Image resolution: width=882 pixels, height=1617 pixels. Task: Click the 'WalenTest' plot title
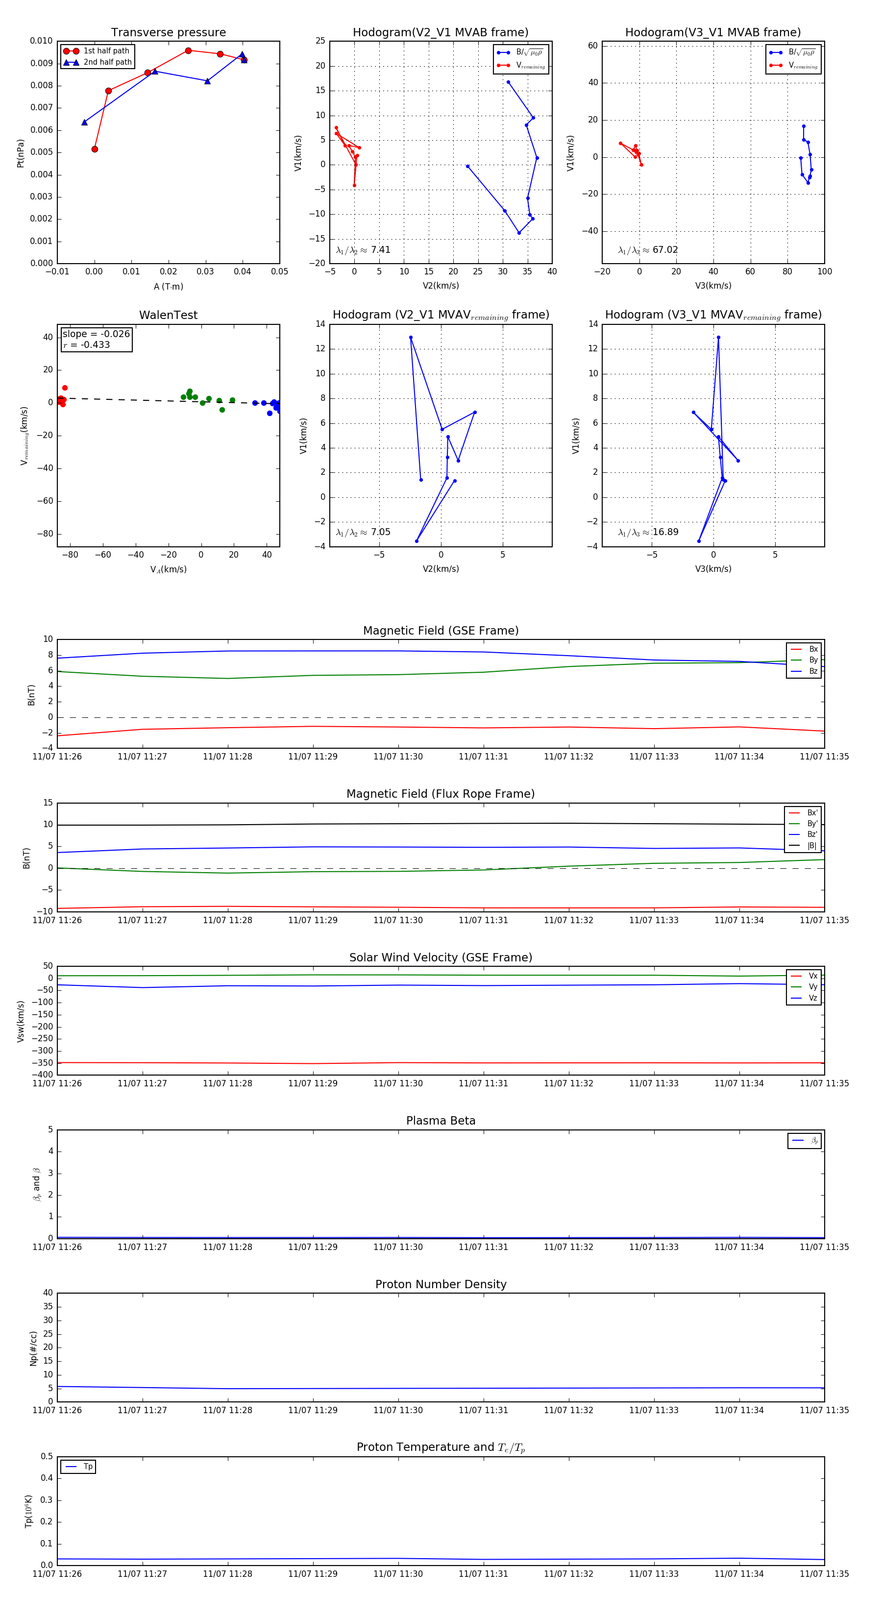point(168,315)
